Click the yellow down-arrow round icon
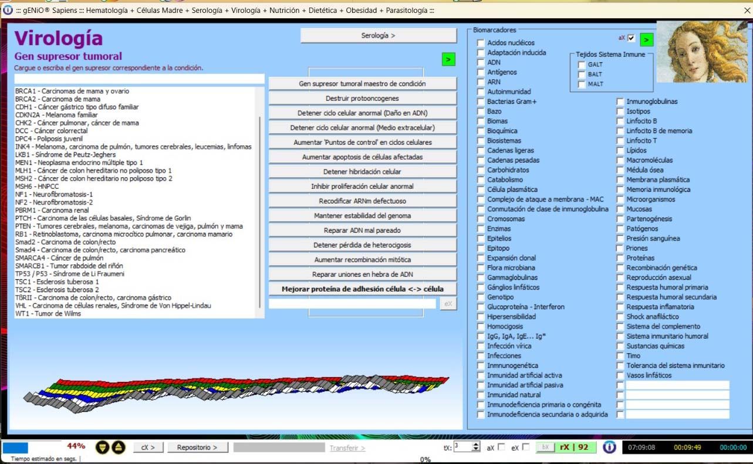 point(103,448)
